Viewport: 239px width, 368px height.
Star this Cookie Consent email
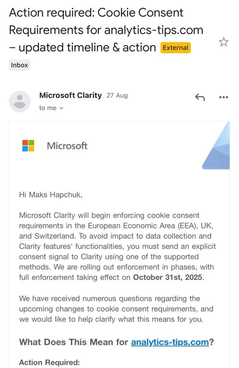(x=223, y=42)
